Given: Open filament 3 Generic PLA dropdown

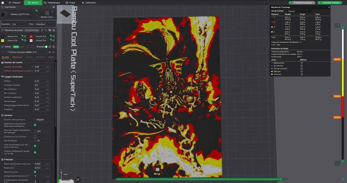Looking at the screenshot, I should pos(14,40).
